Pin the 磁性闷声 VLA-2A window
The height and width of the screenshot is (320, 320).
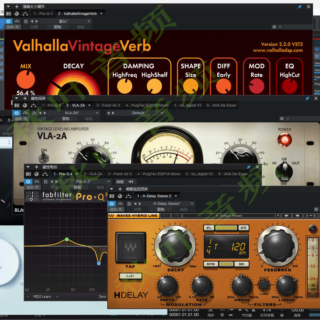coord(307,98)
